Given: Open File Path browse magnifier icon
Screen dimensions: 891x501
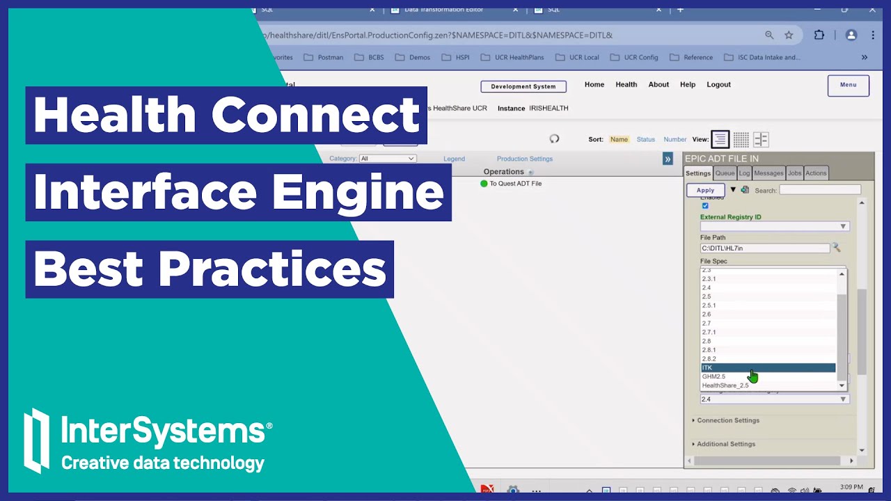Looking at the screenshot, I should 837,248.
